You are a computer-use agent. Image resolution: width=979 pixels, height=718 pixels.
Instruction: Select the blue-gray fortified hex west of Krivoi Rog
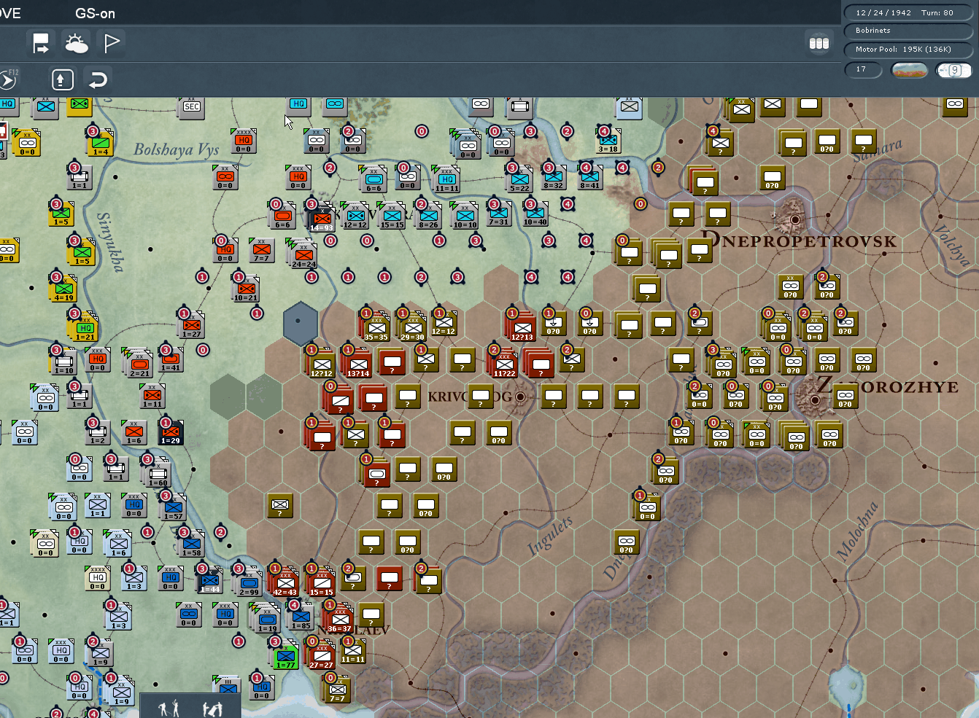pos(300,322)
